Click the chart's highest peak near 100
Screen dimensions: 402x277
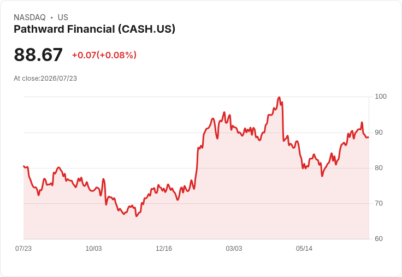tap(279, 97)
